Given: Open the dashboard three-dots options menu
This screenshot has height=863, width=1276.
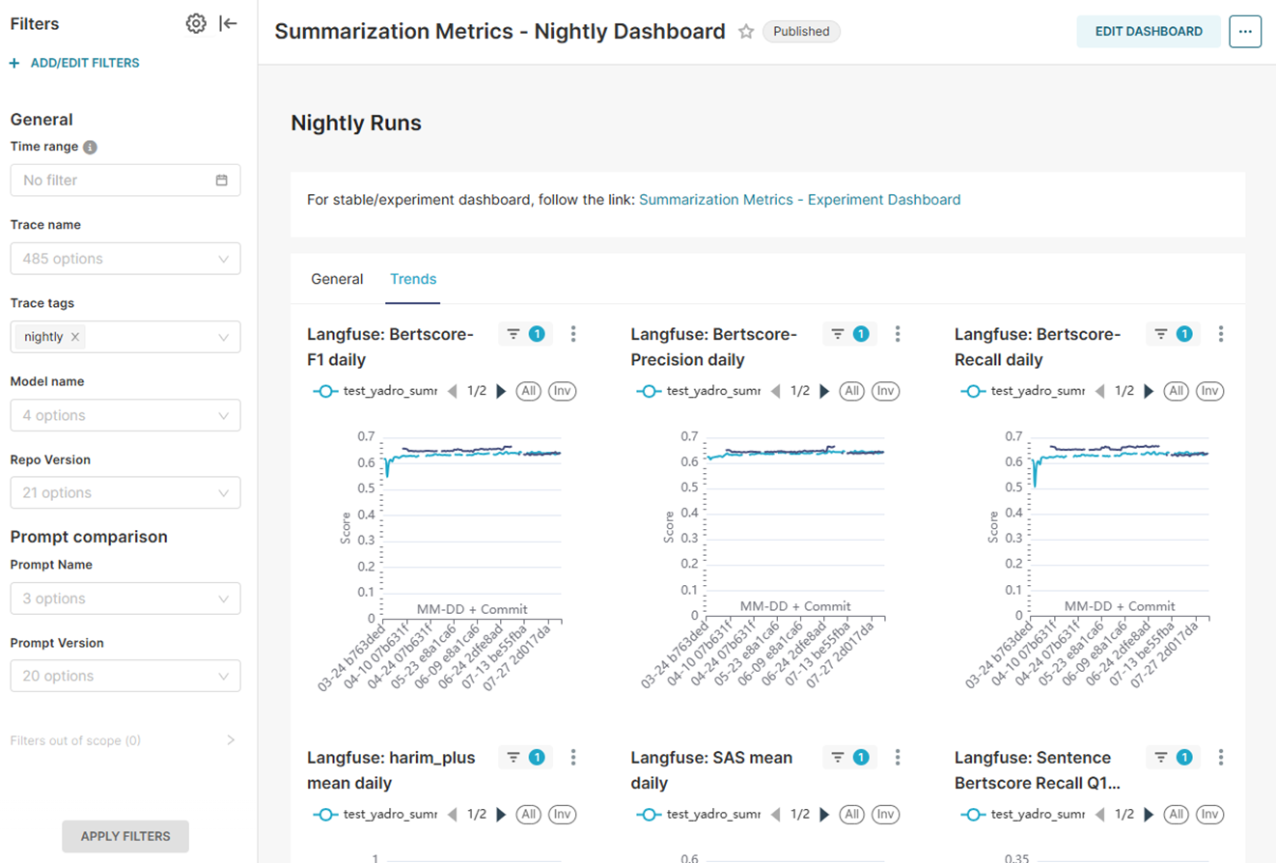Looking at the screenshot, I should 1244,32.
